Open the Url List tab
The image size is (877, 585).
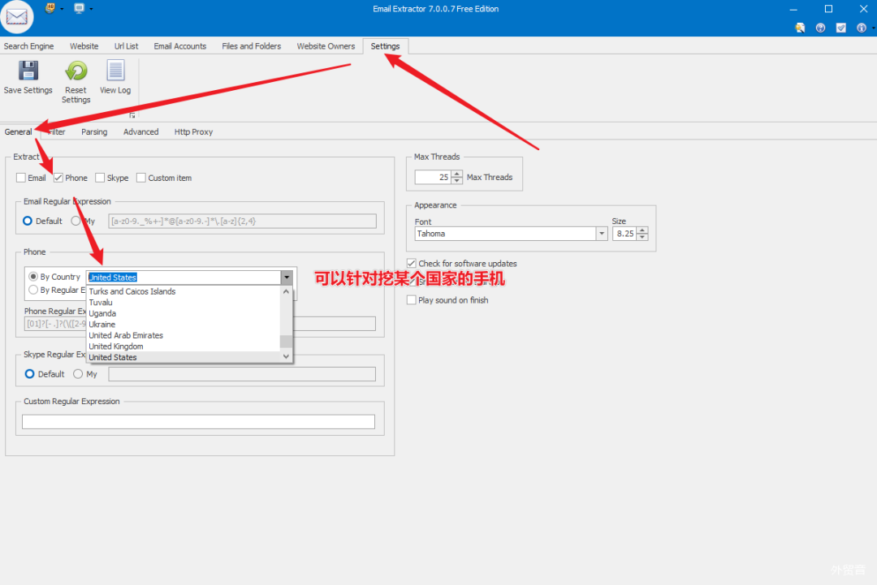(x=127, y=45)
